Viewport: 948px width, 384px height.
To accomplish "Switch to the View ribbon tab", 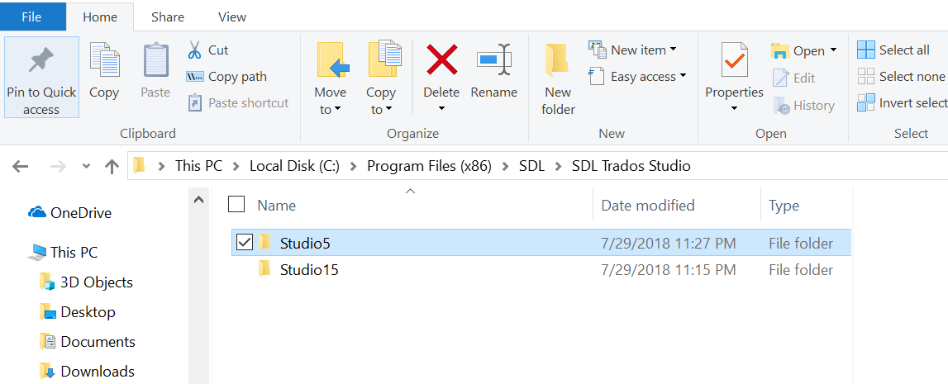I will (232, 17).
